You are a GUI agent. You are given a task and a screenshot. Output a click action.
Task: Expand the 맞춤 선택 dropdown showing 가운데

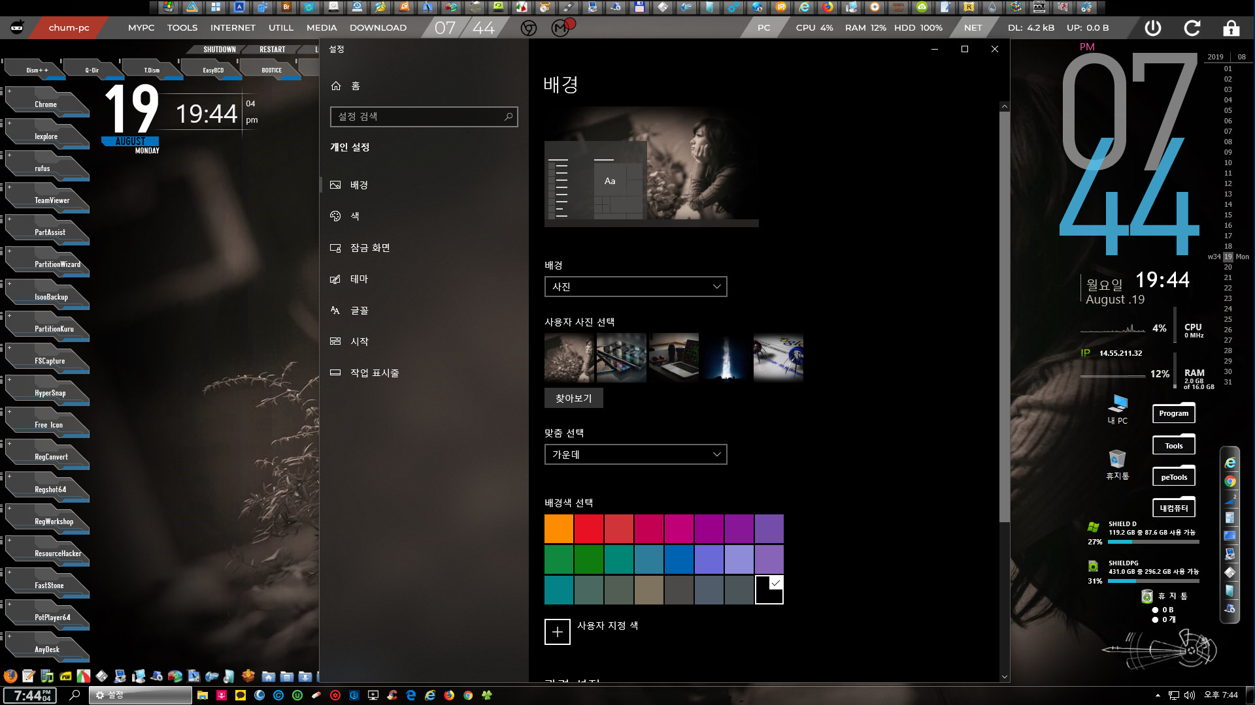click(635, 454)
